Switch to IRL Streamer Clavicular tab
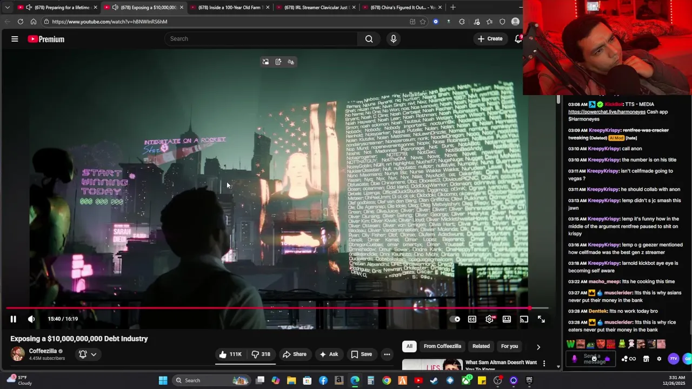This screenshot has width=692, height=389. pyautogui.click(x=316, y=8)
